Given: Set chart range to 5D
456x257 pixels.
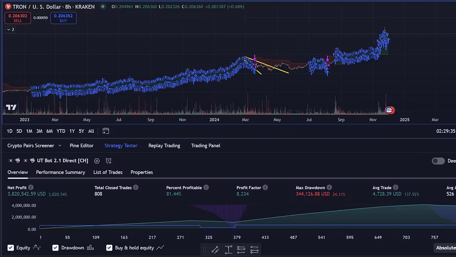Looking at the screenshot, I should 19,131.
